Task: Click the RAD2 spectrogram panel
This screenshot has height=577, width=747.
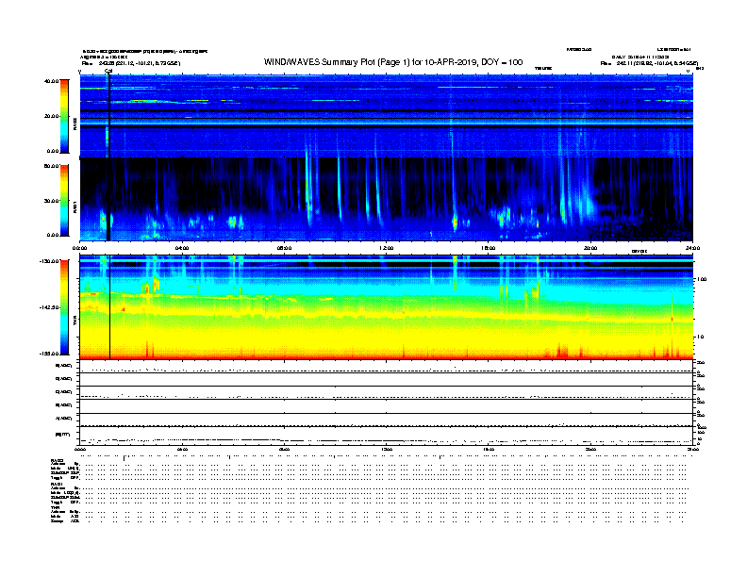Action: tap(387, 116)
